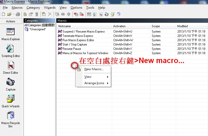Open Scripting Editor in Actions panel
The width and height of the screenshot is (208, 136).
tap(10, 51)
